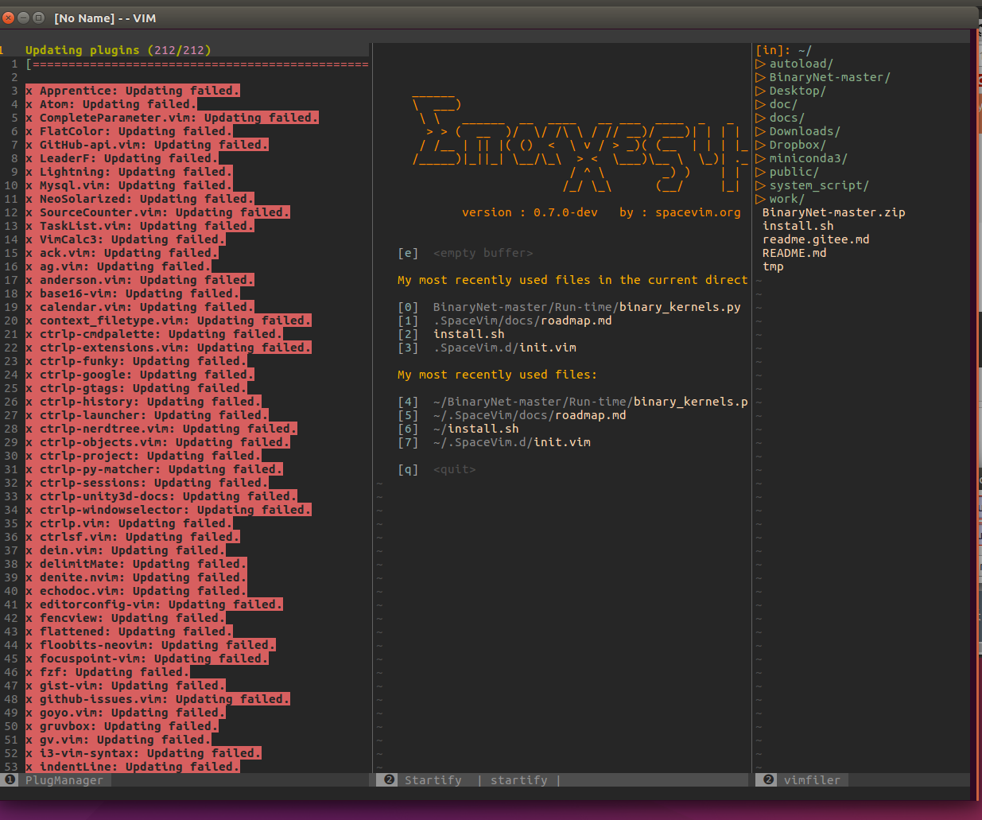This screenshot has height=820, width=982.
Task: Open Startify entry [2] install.sh
Action: [451, 334]
